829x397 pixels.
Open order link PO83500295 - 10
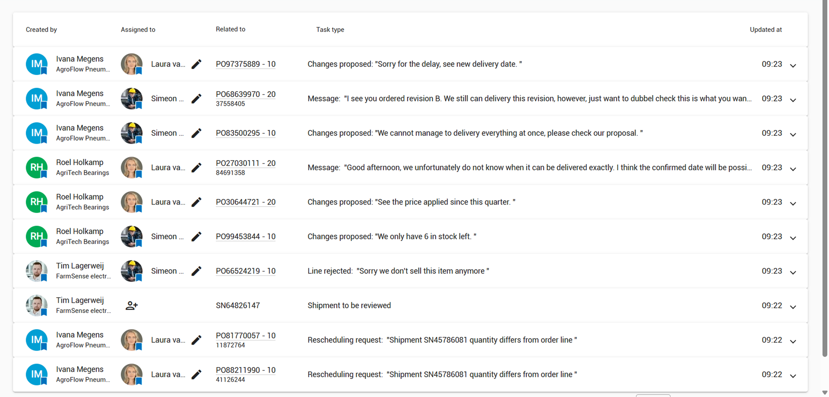(246, 133)
